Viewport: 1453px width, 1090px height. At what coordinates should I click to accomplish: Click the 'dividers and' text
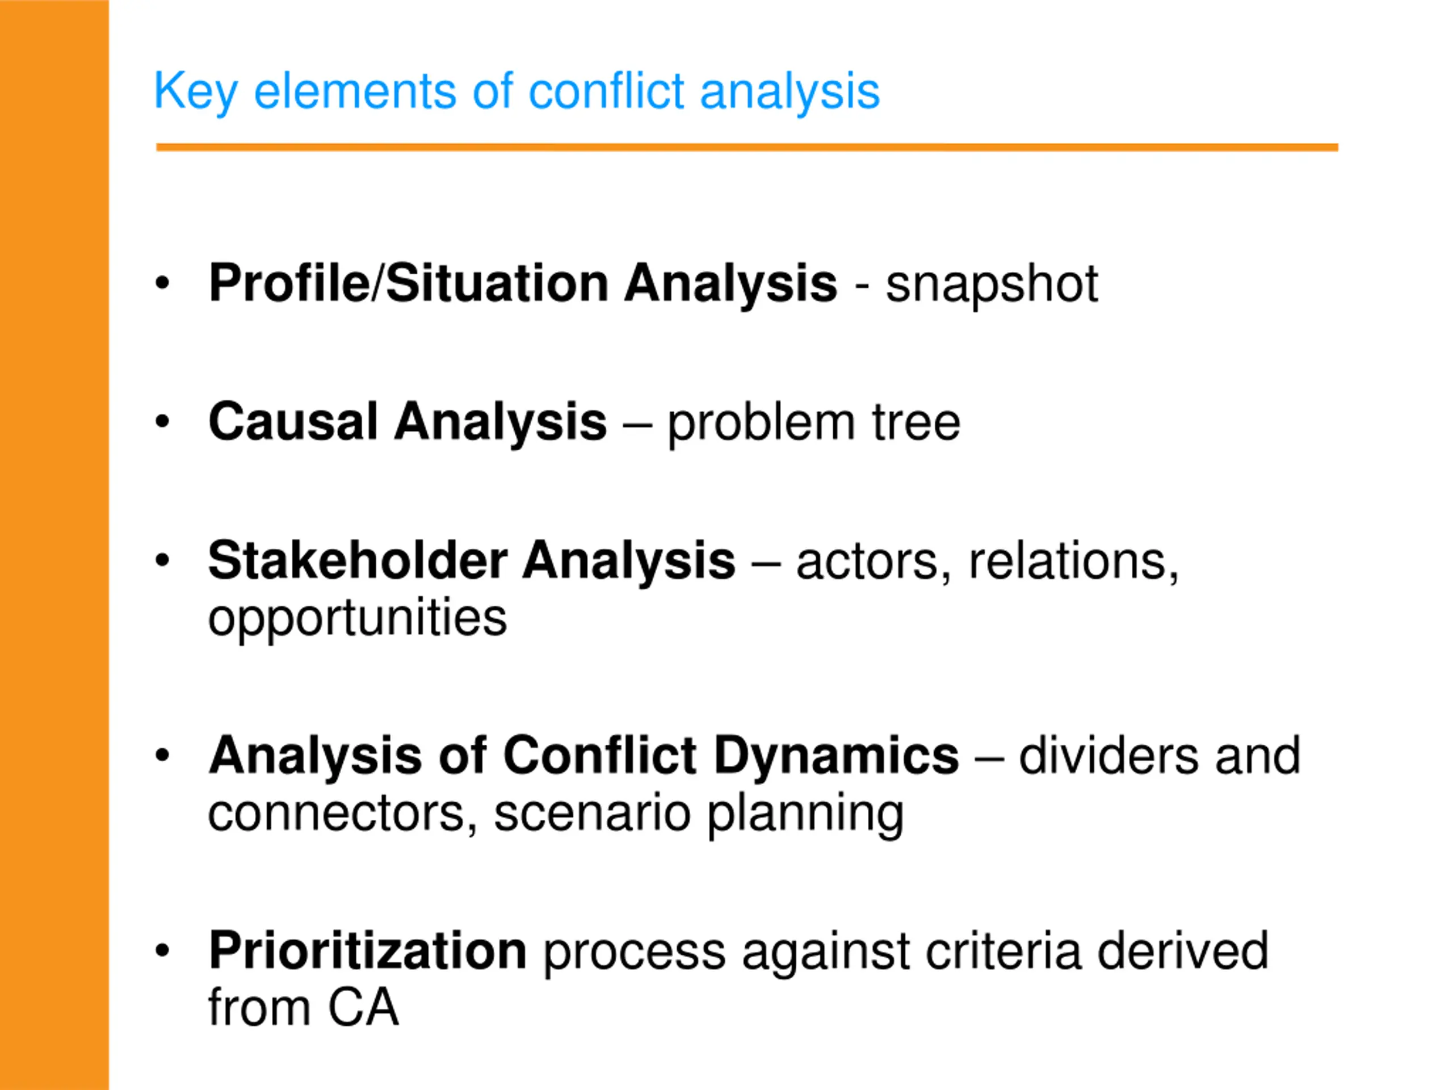pyautogui.click(x=1160, y=757)
